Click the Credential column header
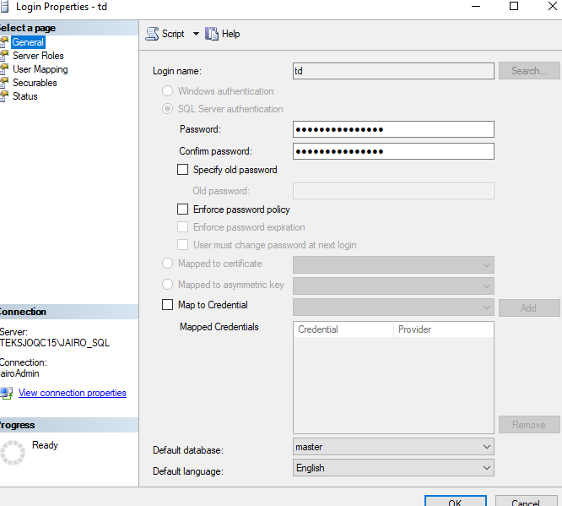 [343, 329]
